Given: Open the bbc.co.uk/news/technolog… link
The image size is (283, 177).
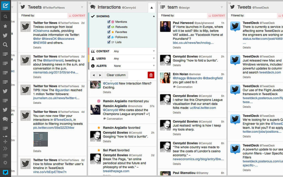Looking at the screenshot, I should 193,43.
